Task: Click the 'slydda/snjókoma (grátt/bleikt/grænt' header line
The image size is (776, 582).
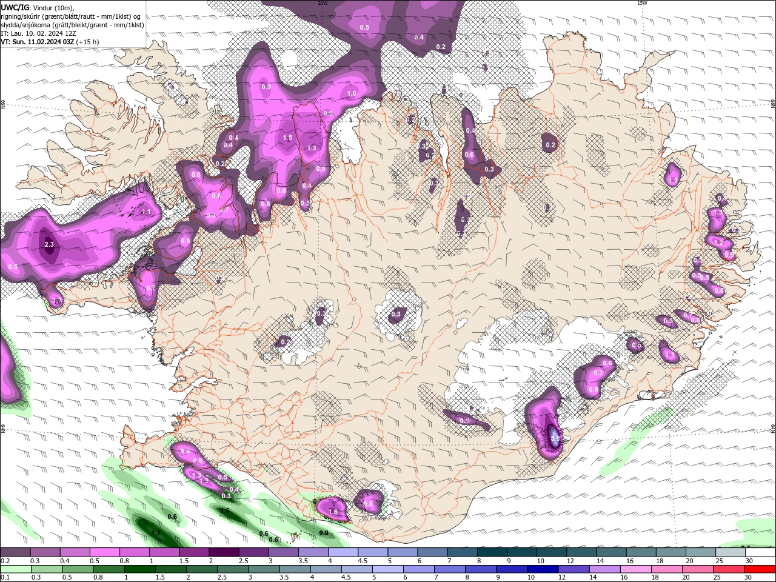Action: point(73,25)
